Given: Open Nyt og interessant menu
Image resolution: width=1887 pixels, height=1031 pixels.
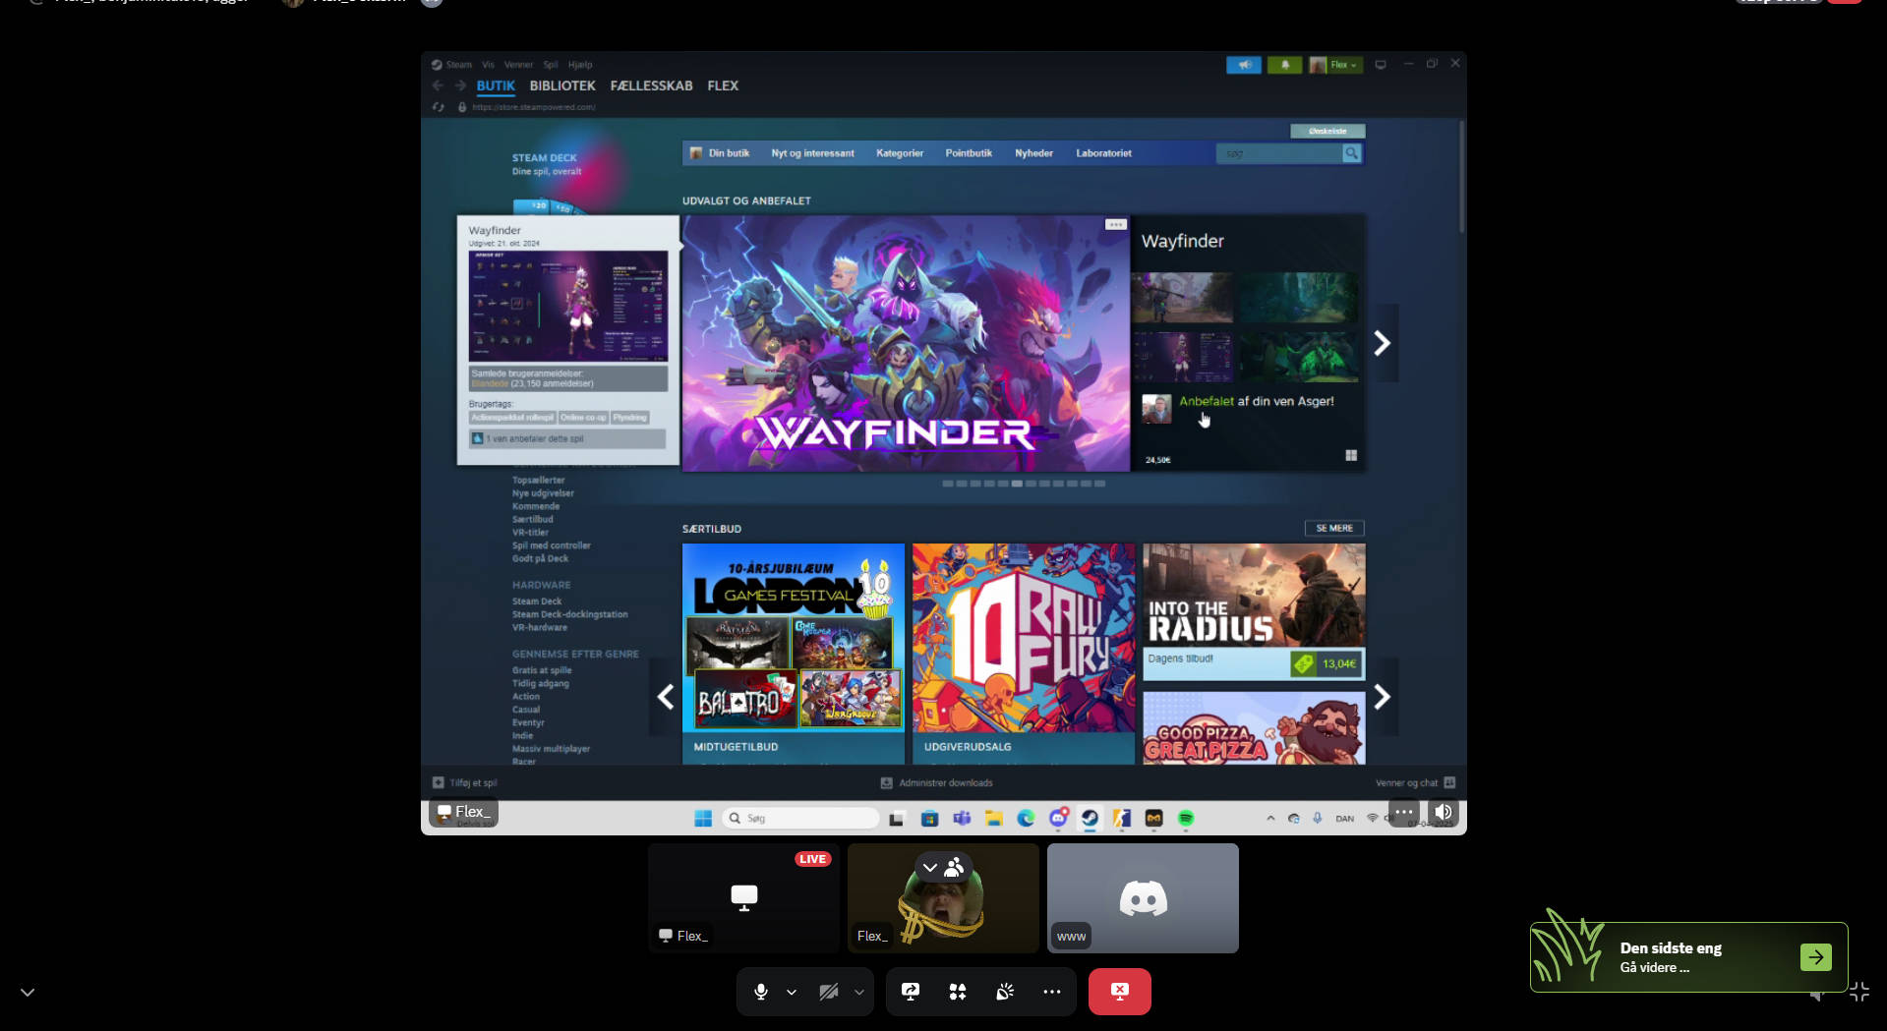Looking at the screenshot, I should pyautogui.click(x=812, y=153).
